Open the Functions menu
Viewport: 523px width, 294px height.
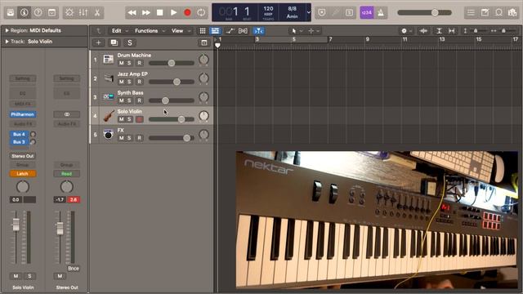[150, 31]
